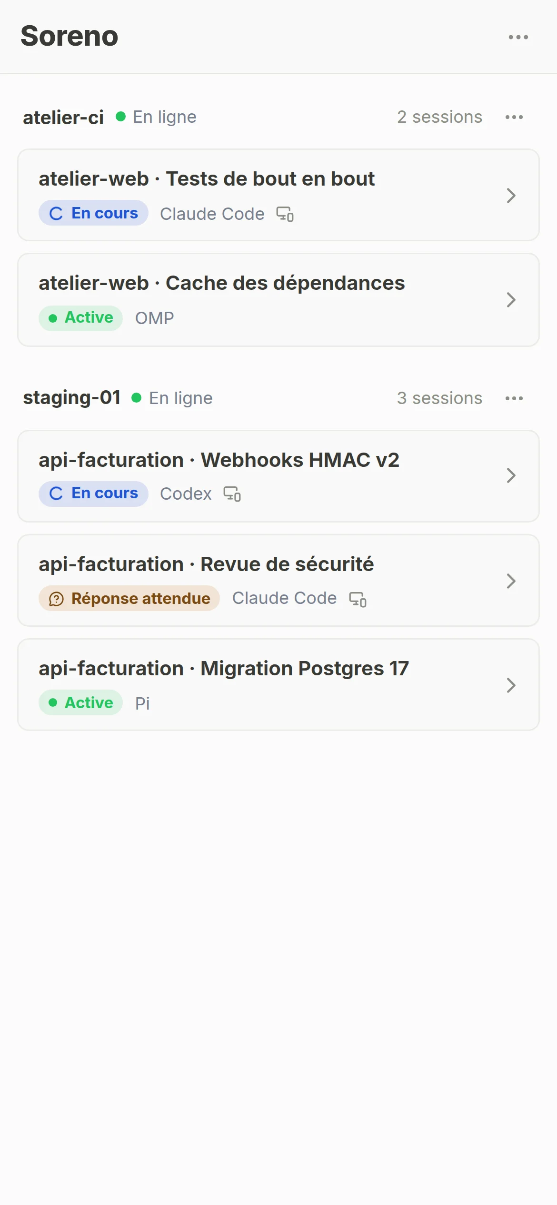
Task: Open Tests de bout en bout via its chevron
Action: pos(511,196)
